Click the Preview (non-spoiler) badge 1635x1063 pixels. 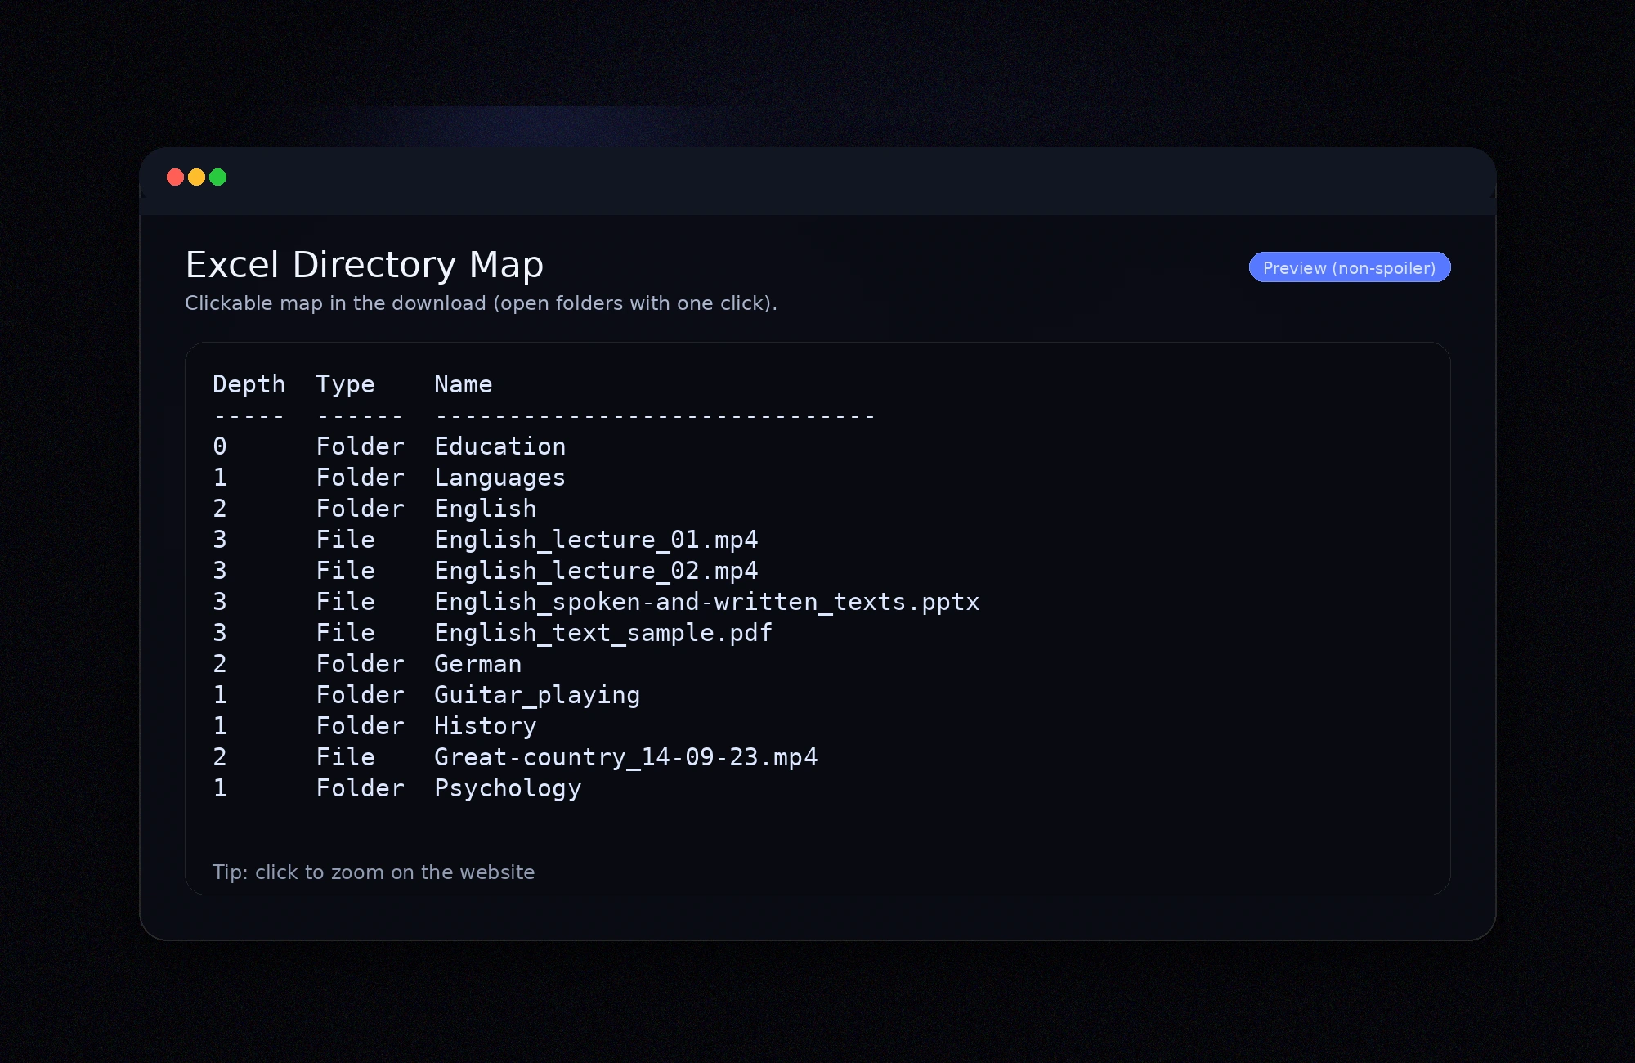(x=1349, y=267)
